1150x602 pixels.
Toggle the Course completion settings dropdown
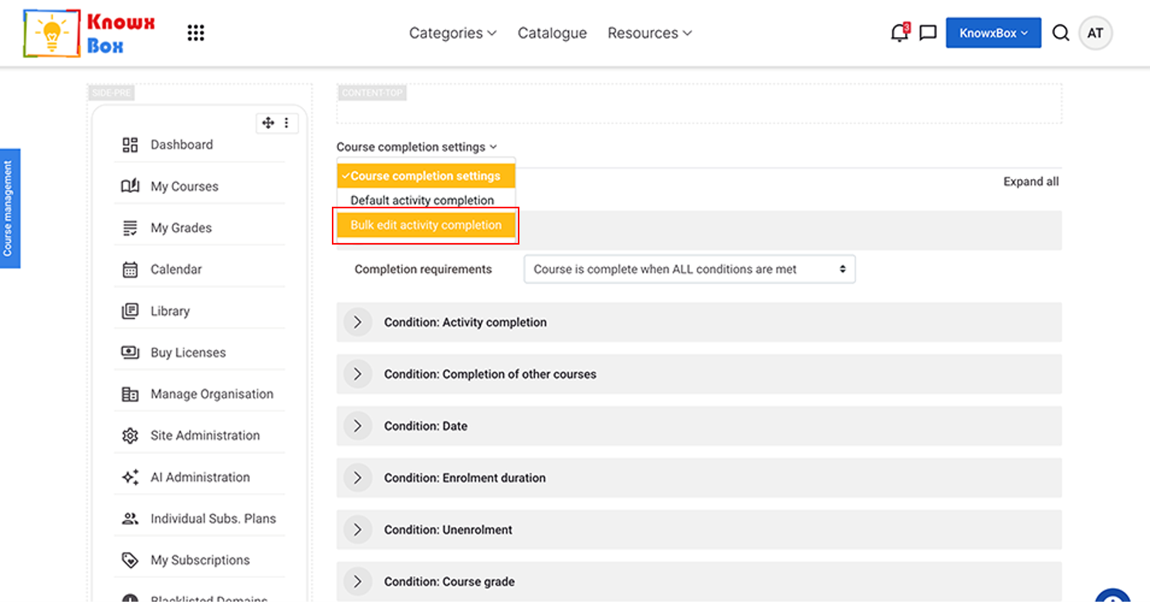(417, 147)
